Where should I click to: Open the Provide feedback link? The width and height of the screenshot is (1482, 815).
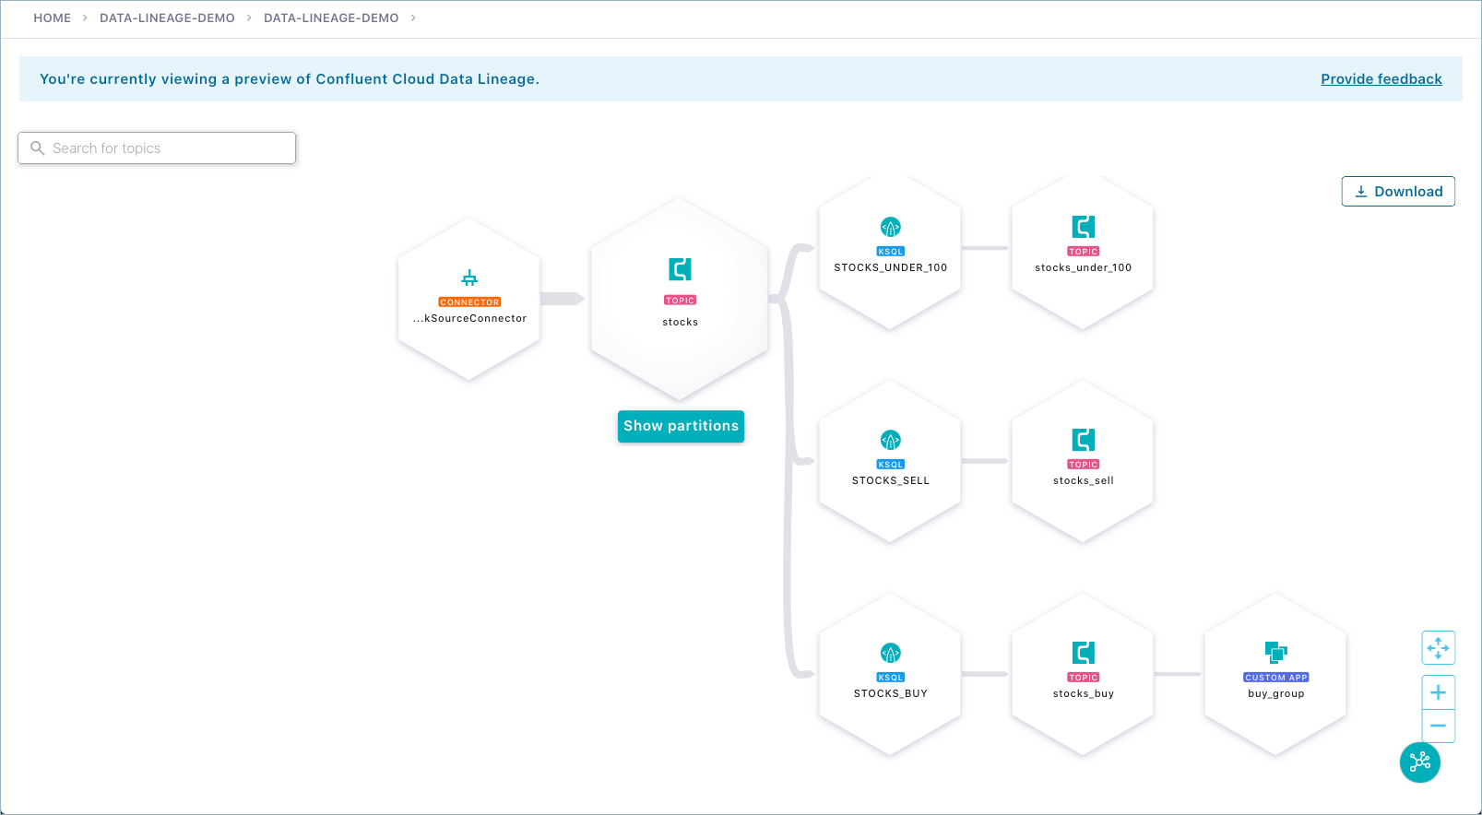(1381, 79)
